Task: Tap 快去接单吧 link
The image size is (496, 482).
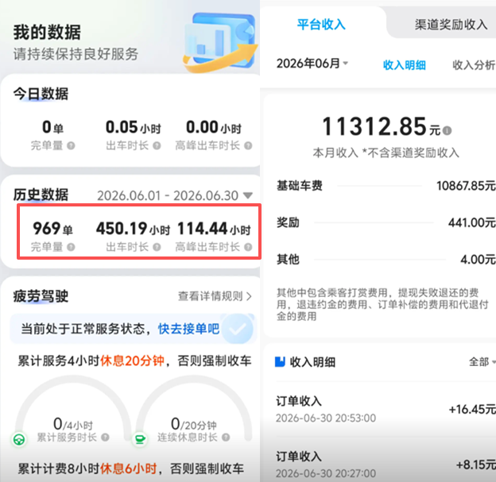Action: point(188,329)
